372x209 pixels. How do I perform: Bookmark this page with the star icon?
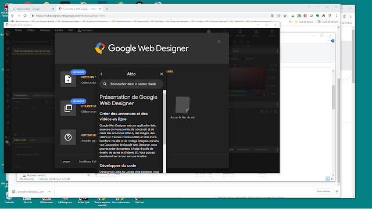click(285, 16)
